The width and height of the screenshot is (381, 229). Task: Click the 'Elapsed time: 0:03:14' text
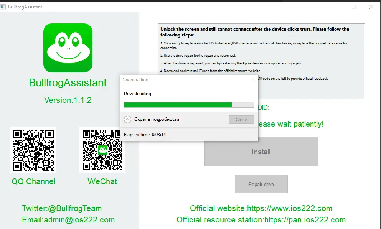point(145,135)
